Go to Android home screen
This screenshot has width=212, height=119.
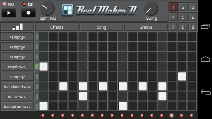tap(205, 59)
